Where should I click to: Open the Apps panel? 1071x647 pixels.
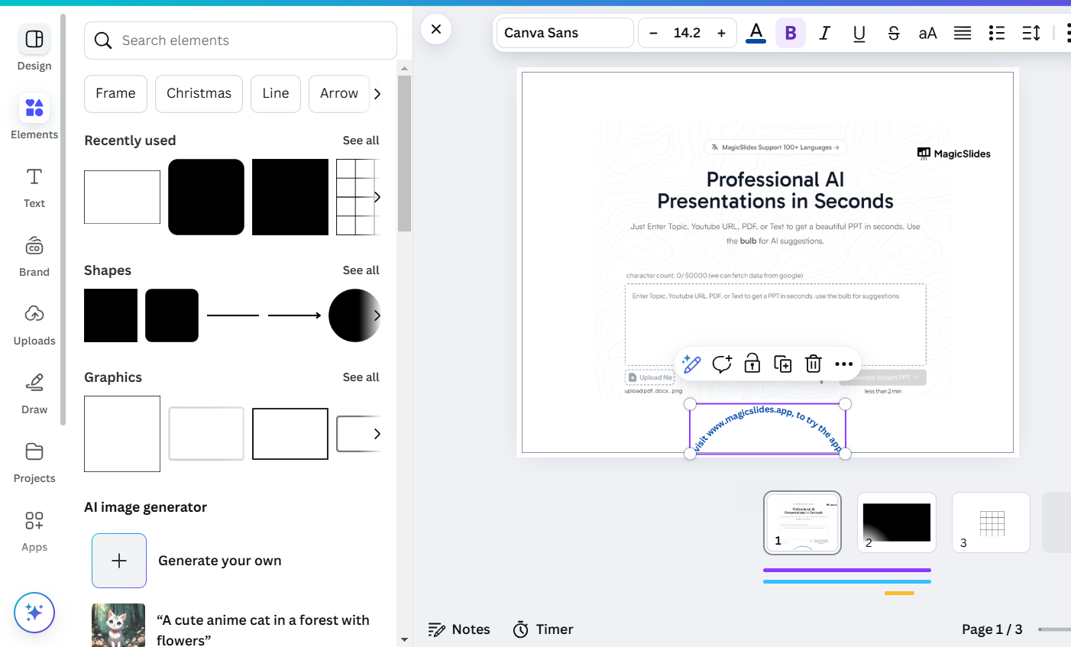click(x=34, y=531)
